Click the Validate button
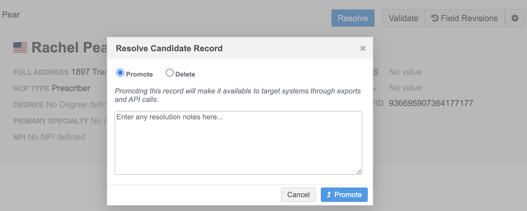 pyautogui.click(x=403, y=18)
